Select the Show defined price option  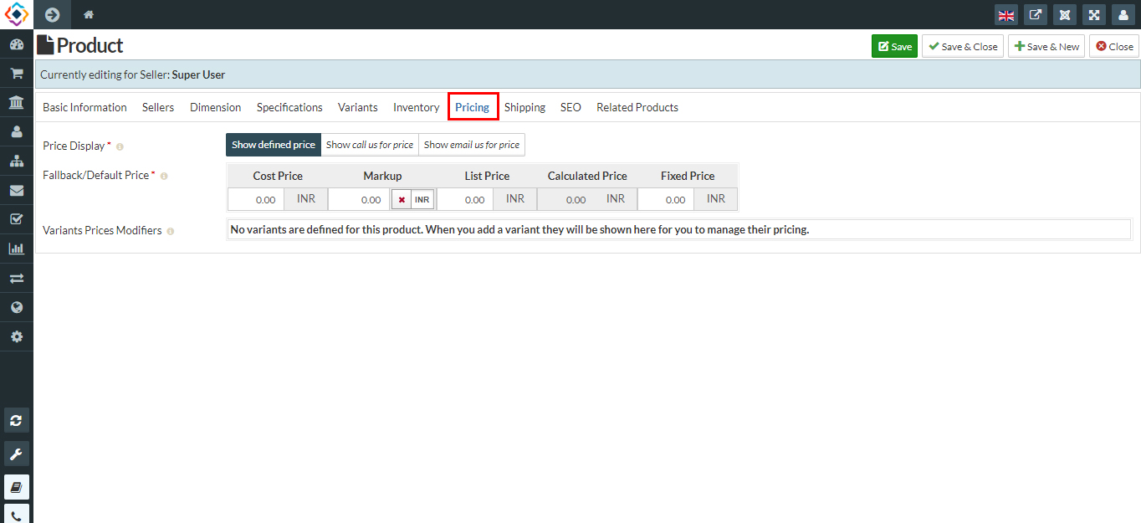click(273, 144)
